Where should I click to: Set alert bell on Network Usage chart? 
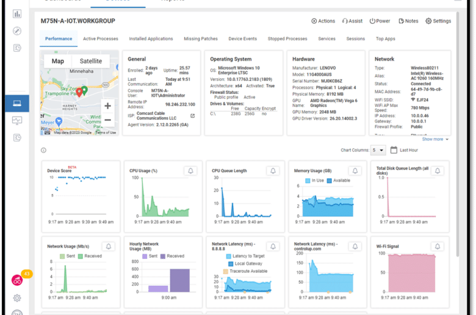coord(109,247)
